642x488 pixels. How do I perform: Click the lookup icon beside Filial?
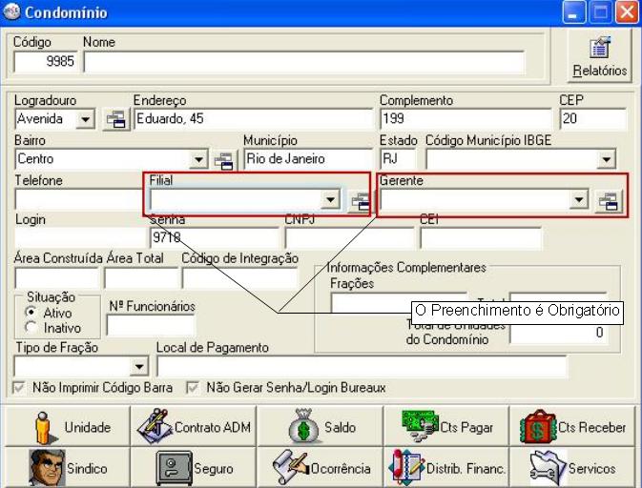pyautogui.click(x=359, y=200)
